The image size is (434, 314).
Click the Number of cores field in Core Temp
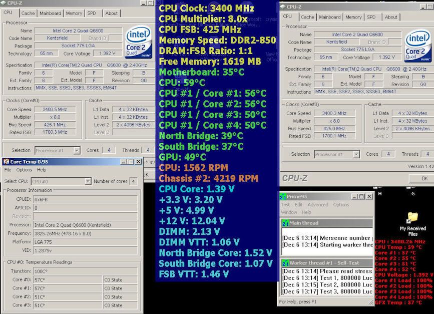click(x=134, y=181)
